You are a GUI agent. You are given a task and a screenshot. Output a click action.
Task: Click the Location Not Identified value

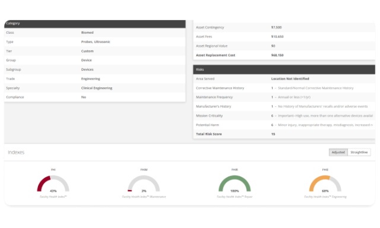[x=290, y=79]
